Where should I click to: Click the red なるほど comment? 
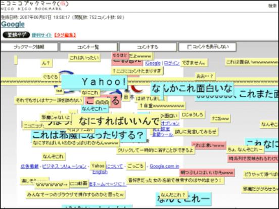tap(120, 56)
